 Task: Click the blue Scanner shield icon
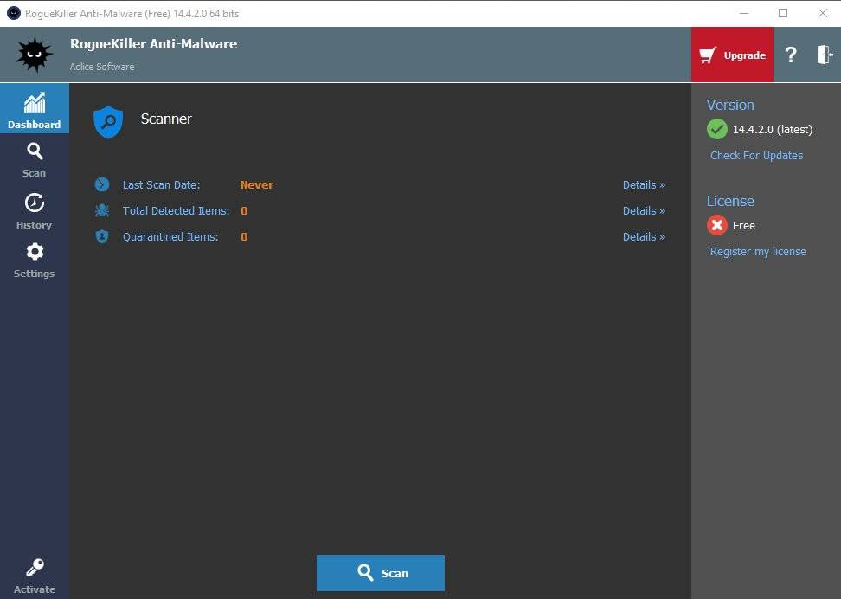coord(108,122)
